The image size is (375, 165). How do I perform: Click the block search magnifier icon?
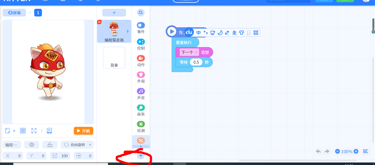click(141, 13)
